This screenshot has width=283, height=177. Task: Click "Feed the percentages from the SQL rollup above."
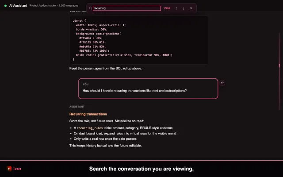tap(106, 68)
